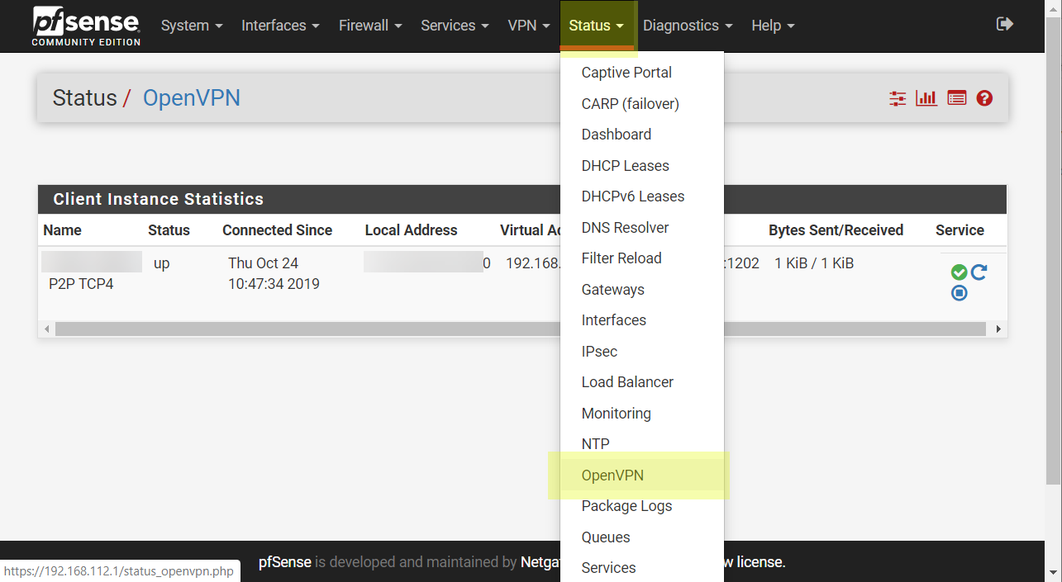Click the green service running checkmark icon

tap(959, 272)
